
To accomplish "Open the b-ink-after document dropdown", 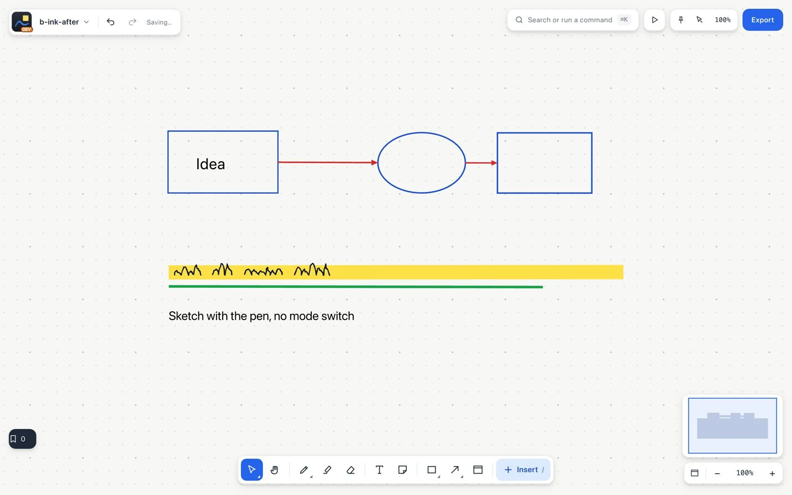I will click(64, 22).
